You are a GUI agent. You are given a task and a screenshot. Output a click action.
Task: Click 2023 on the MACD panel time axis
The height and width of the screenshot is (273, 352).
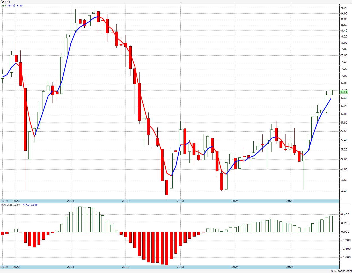pos(180,267)
